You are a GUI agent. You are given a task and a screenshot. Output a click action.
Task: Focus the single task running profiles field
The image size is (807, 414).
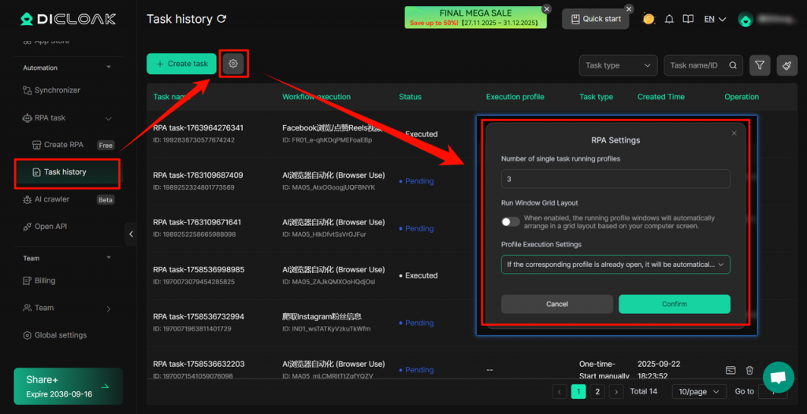click(x=615, y=179)
